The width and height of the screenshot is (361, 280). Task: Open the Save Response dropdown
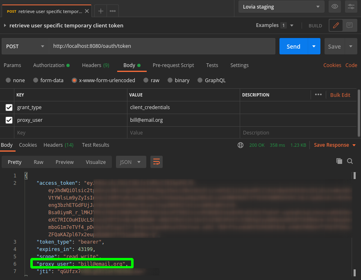pos(335,145)
